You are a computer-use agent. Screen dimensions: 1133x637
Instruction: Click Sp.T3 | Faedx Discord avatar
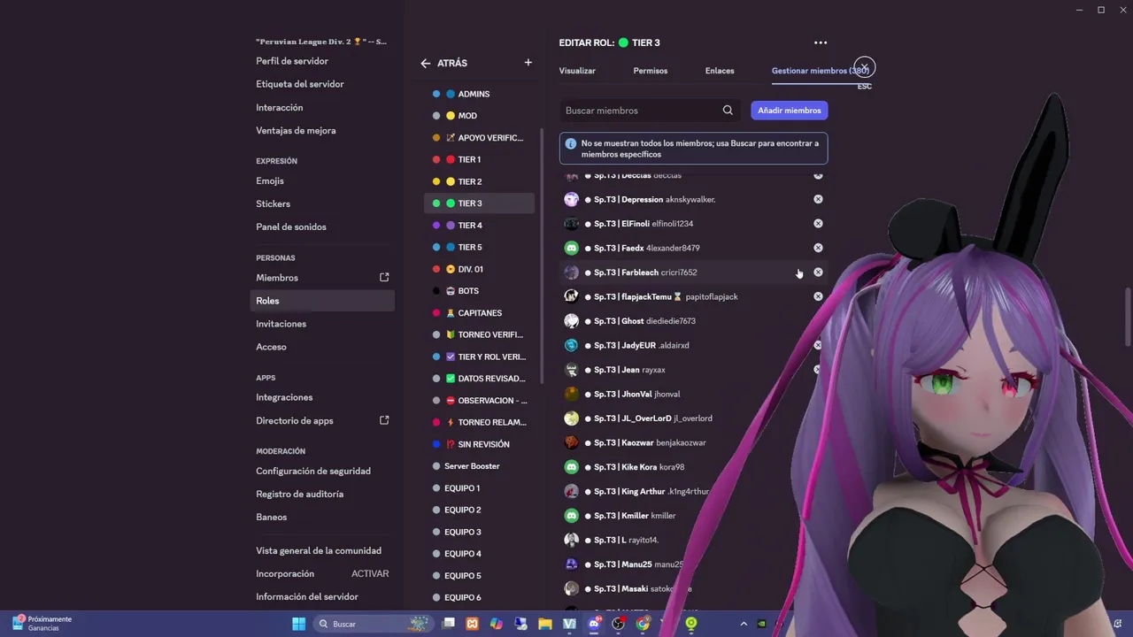(x=572, y=248)
